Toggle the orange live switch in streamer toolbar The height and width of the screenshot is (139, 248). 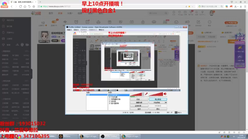(54, 22)
